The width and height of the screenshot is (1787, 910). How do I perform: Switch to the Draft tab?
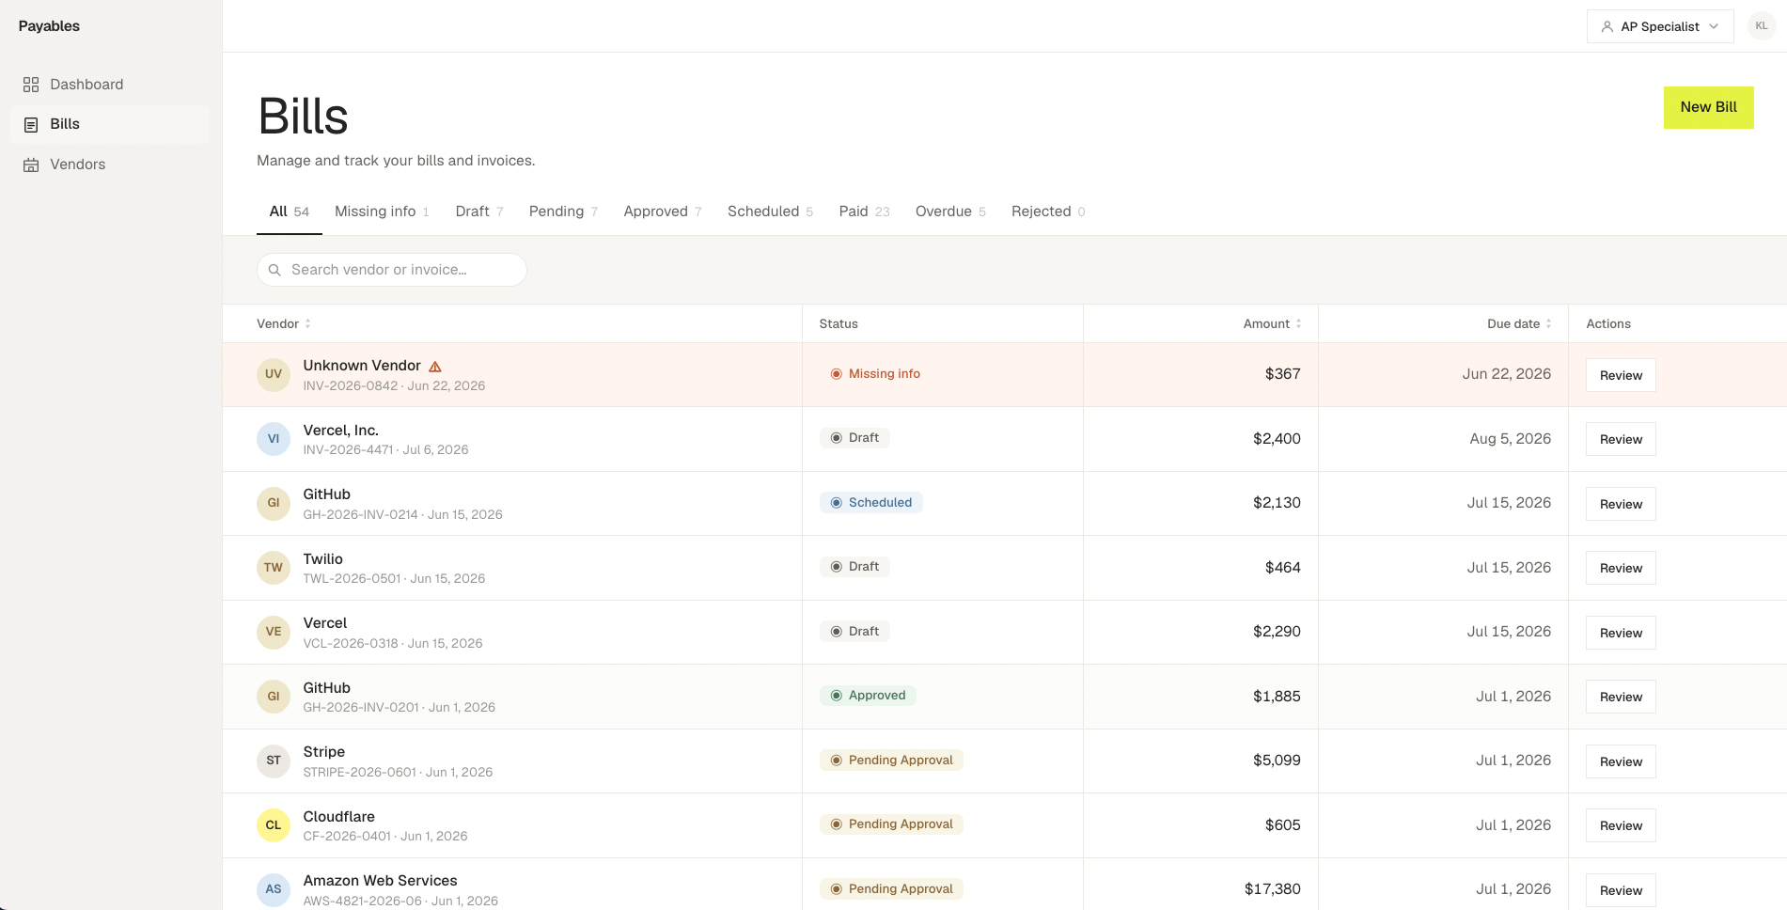tap(479, 212)
